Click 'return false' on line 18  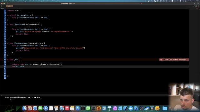[23, 50]
